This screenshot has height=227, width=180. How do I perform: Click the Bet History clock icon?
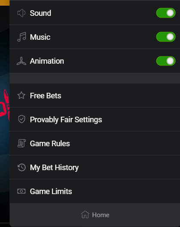tap(21, 168)
